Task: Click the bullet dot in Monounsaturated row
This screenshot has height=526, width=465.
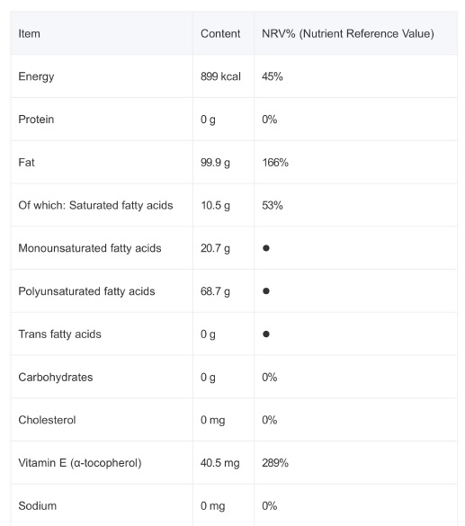Action: [x=266, y=248]
